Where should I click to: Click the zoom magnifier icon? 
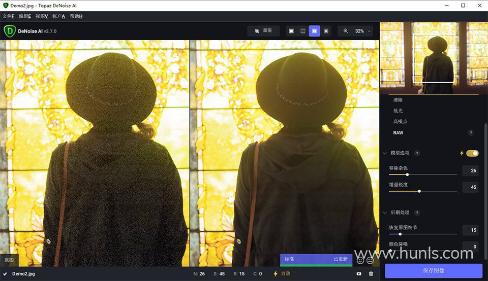tap(346, 31)
